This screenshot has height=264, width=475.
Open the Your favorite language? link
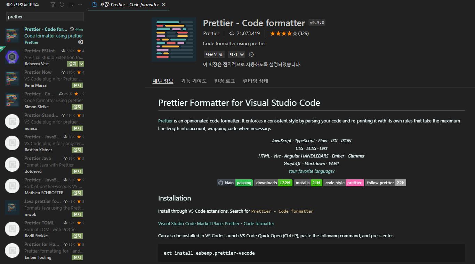[x=312, y=171]
